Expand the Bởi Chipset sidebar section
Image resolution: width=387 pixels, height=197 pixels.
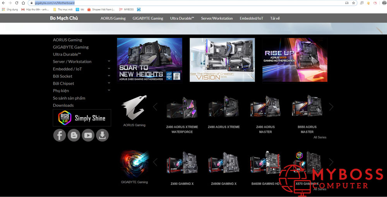pos(109,83)
